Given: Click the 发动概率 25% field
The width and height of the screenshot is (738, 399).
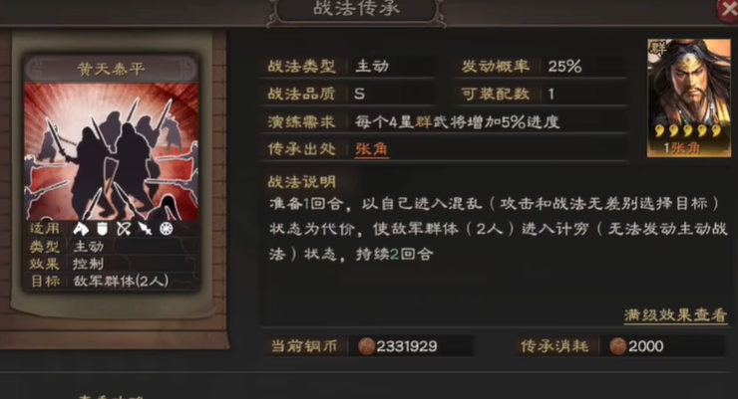Looking at the screenshot, I should [540, 67].
